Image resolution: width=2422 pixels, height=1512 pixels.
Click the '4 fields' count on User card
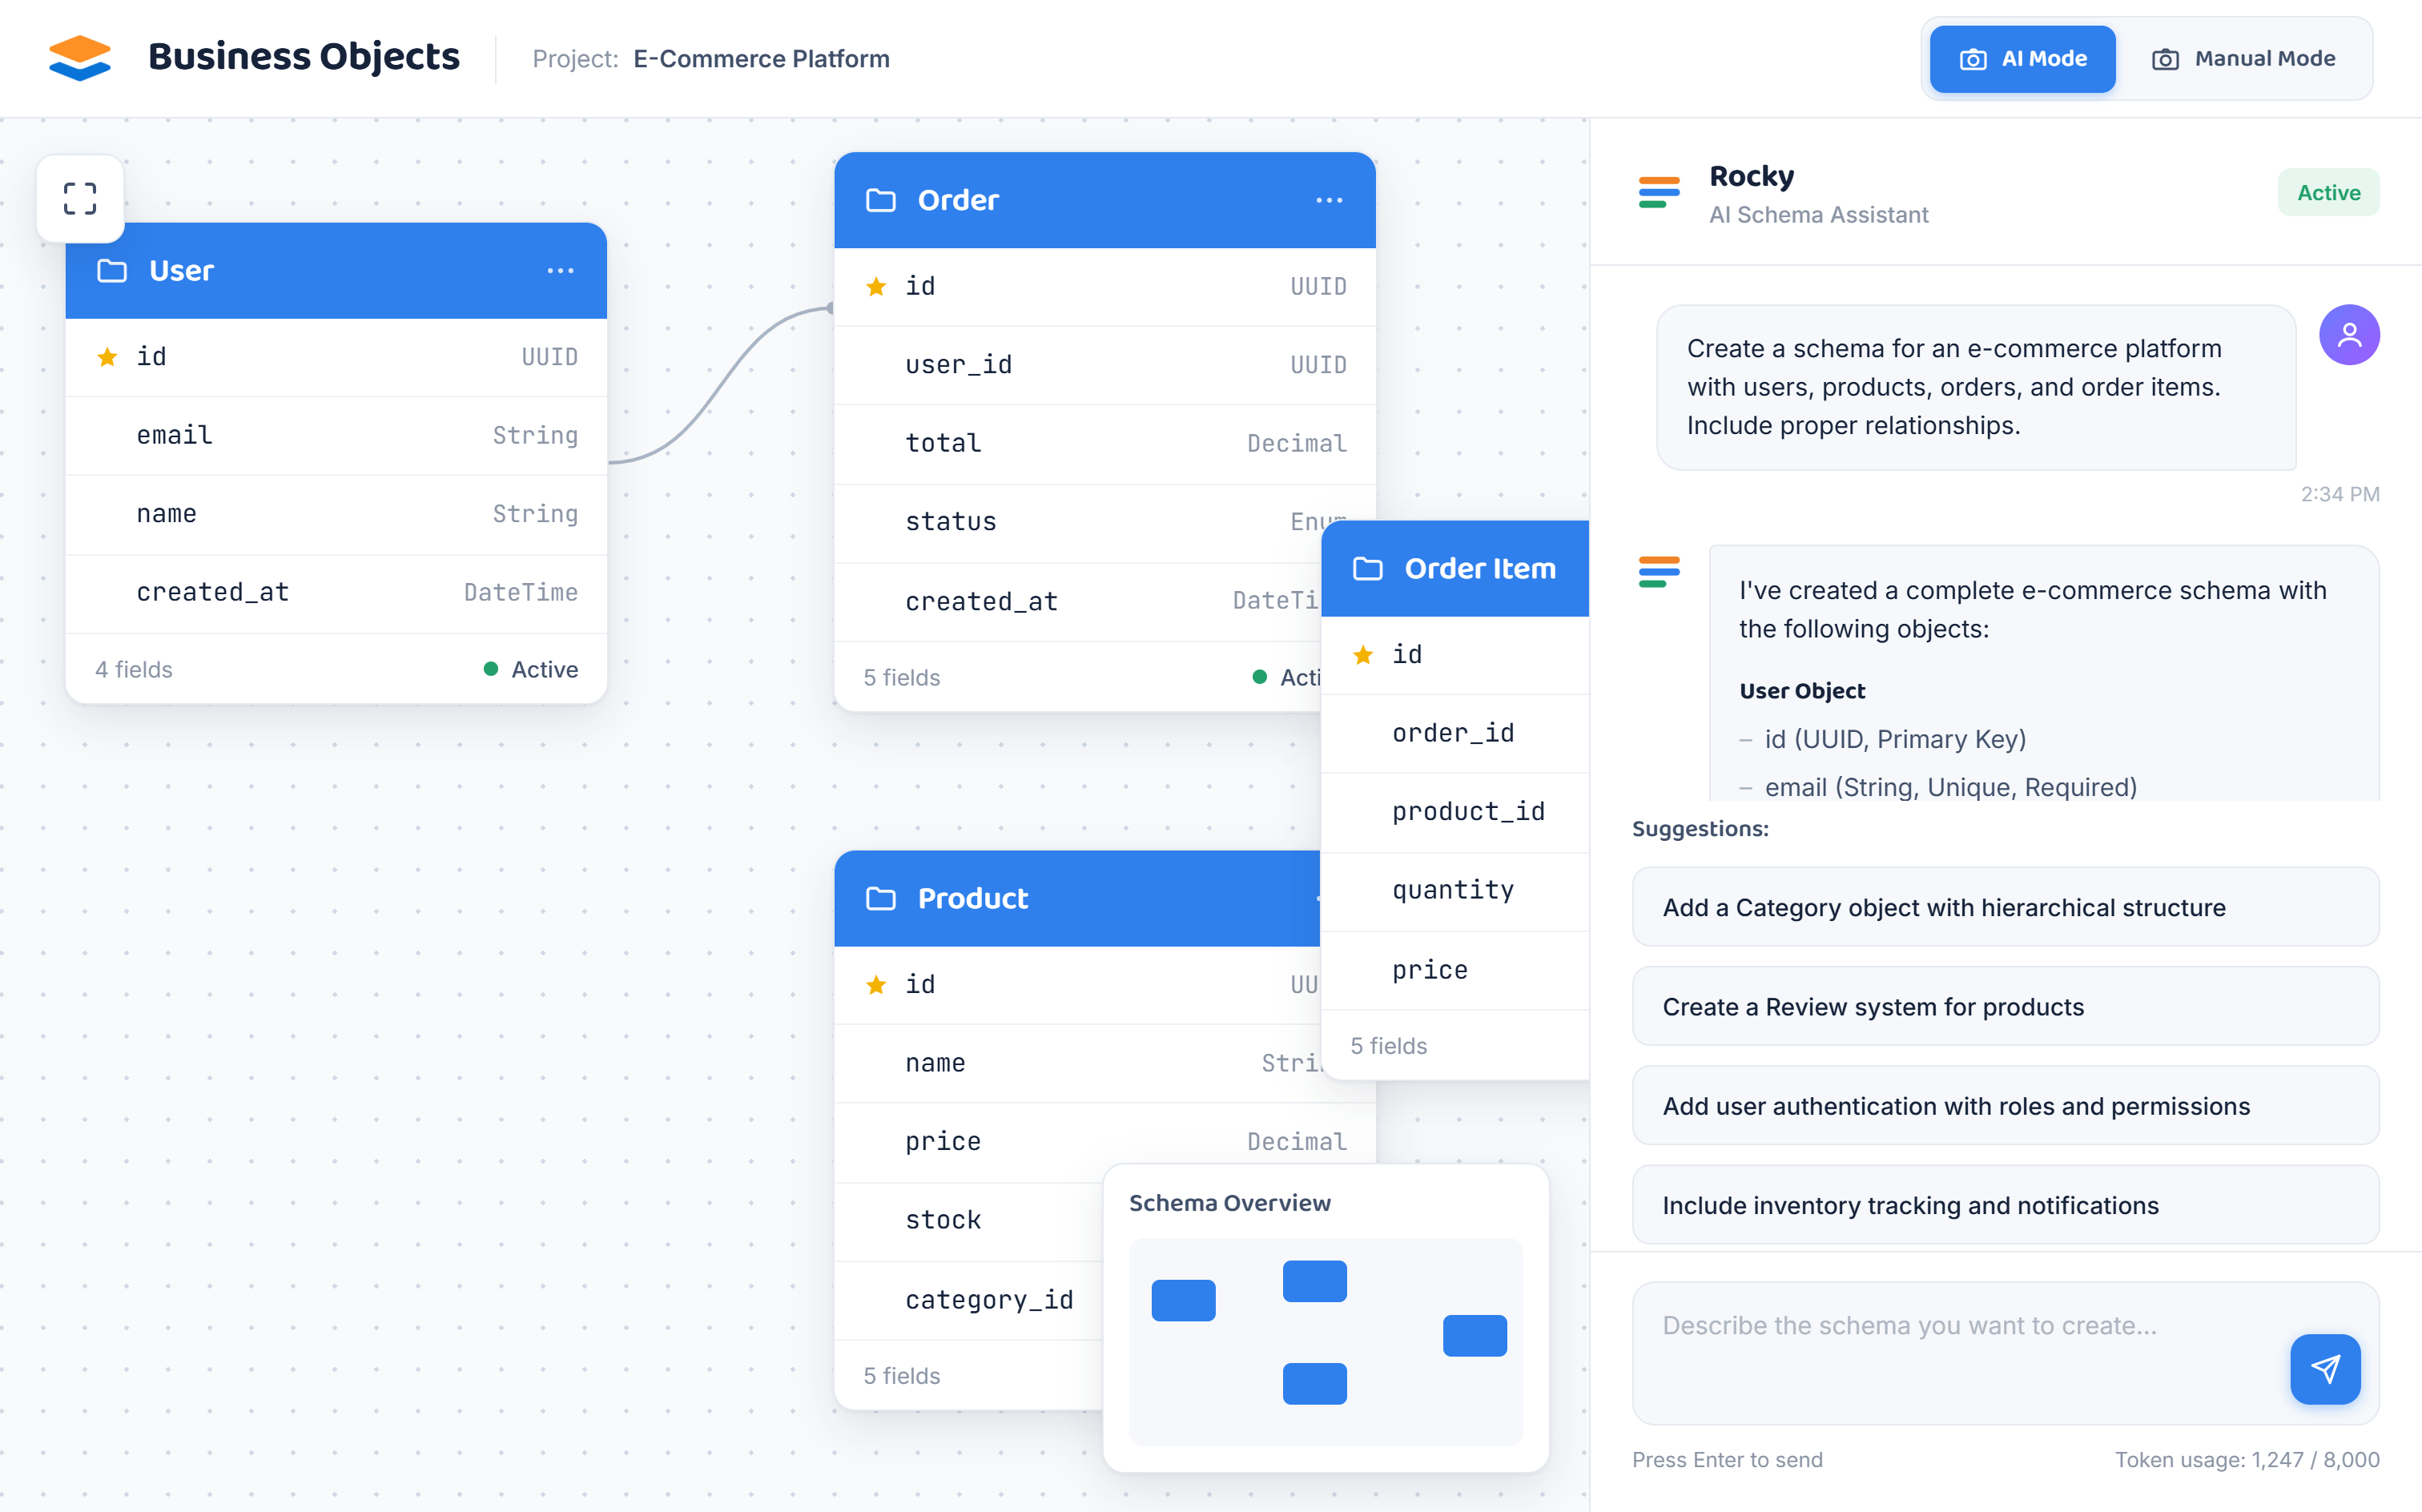click(x=134, y=669)
